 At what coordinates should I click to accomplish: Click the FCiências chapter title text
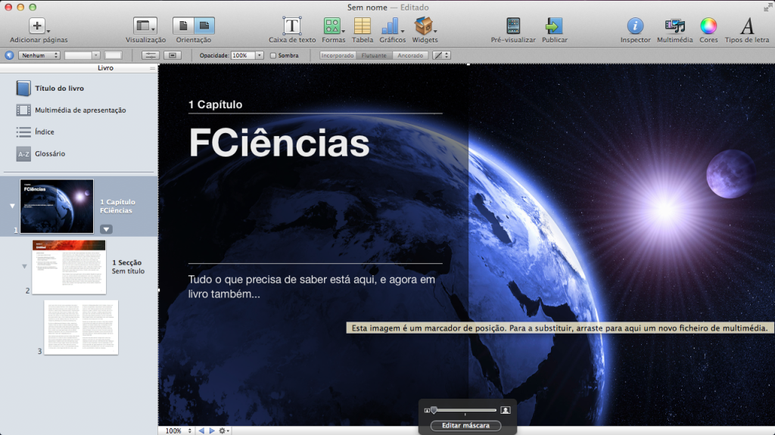[x=279, y=143]
